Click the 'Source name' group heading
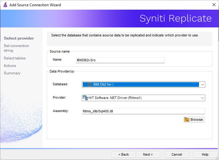This screenshot has height=160, width=219. 60,51
